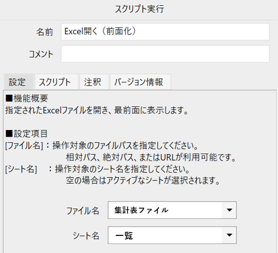Screen dimensions: 278x253
Task: Click the 名前 field label
Action: tap(45, 32)
